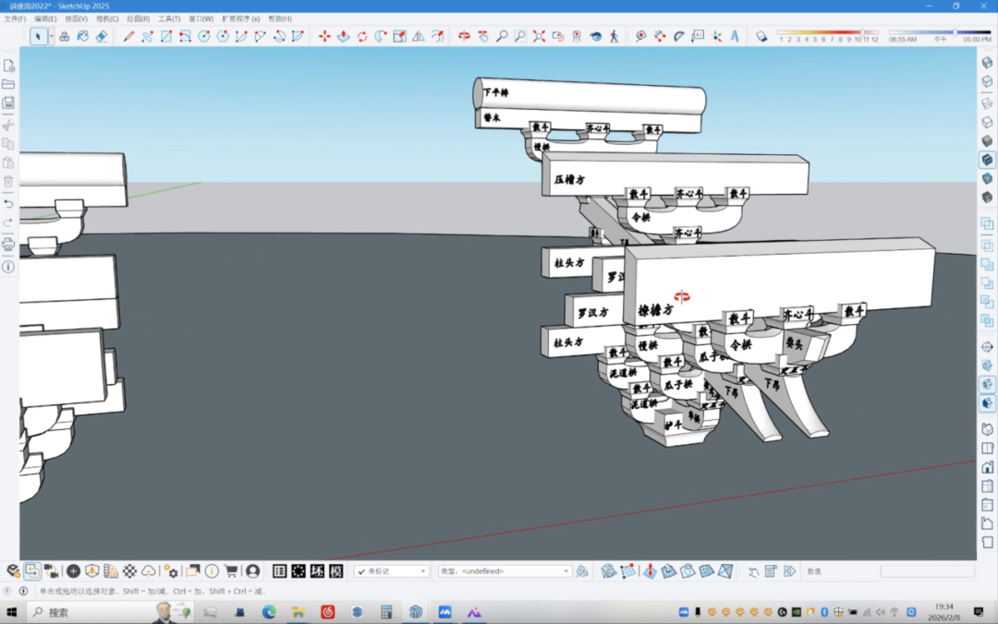
Task: Activate the Orbit camera tool
Action: click(x=464, y=36)
